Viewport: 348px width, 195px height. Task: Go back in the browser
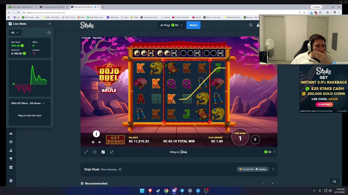(9, 12)
